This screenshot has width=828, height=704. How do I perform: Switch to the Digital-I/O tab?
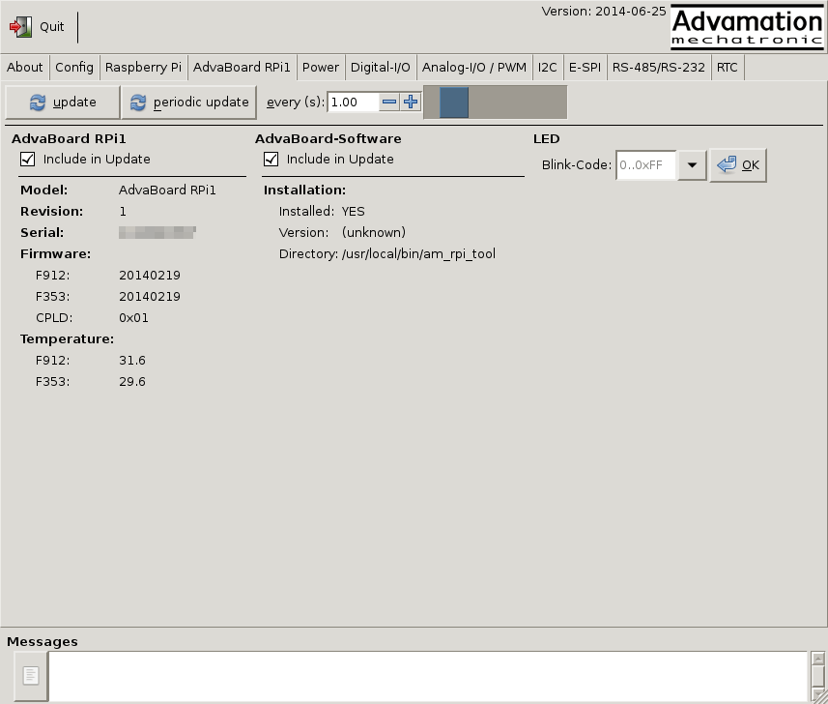tap(381, 68)
